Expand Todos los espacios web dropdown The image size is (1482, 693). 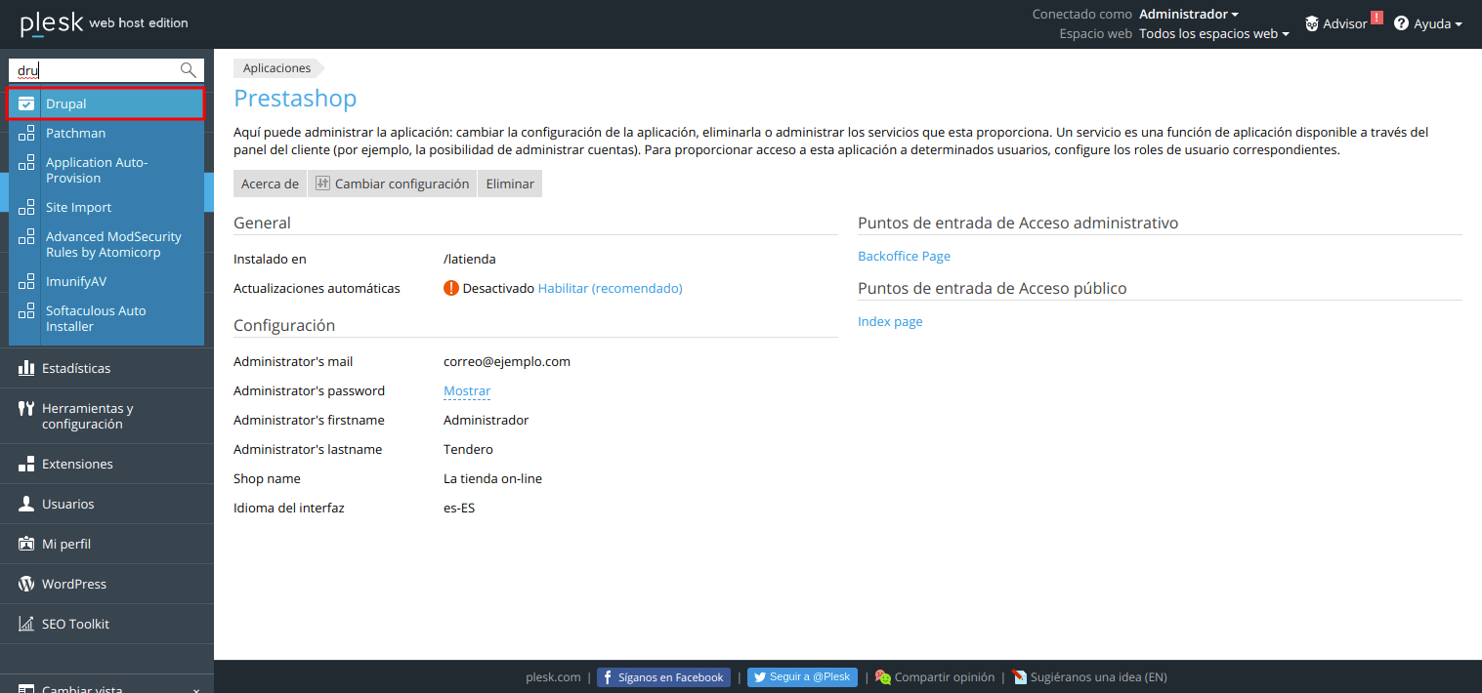pyautogui.click(x=1213, y=33)
